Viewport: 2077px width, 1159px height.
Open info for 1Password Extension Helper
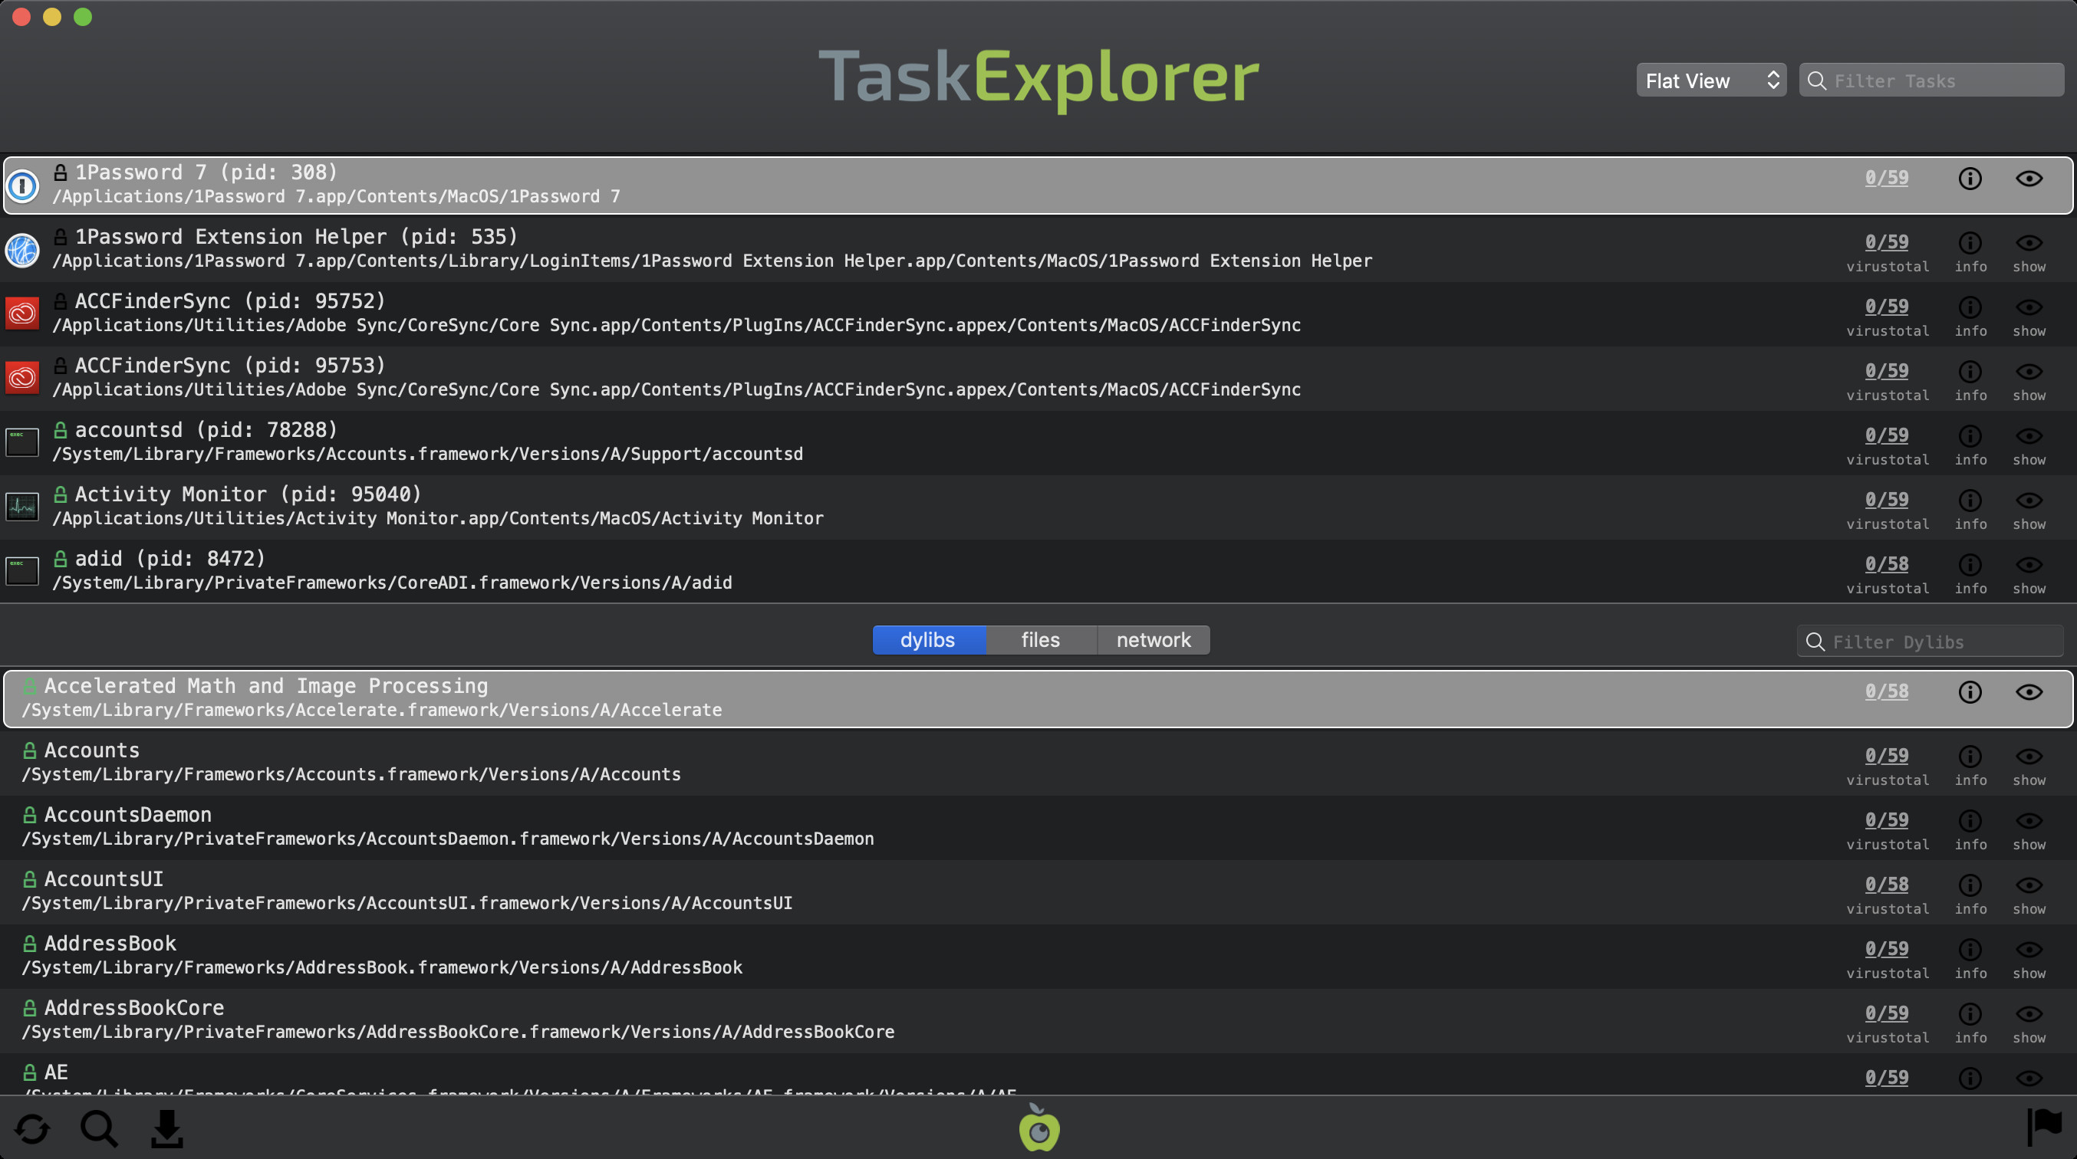click(x=1970, y=242)
